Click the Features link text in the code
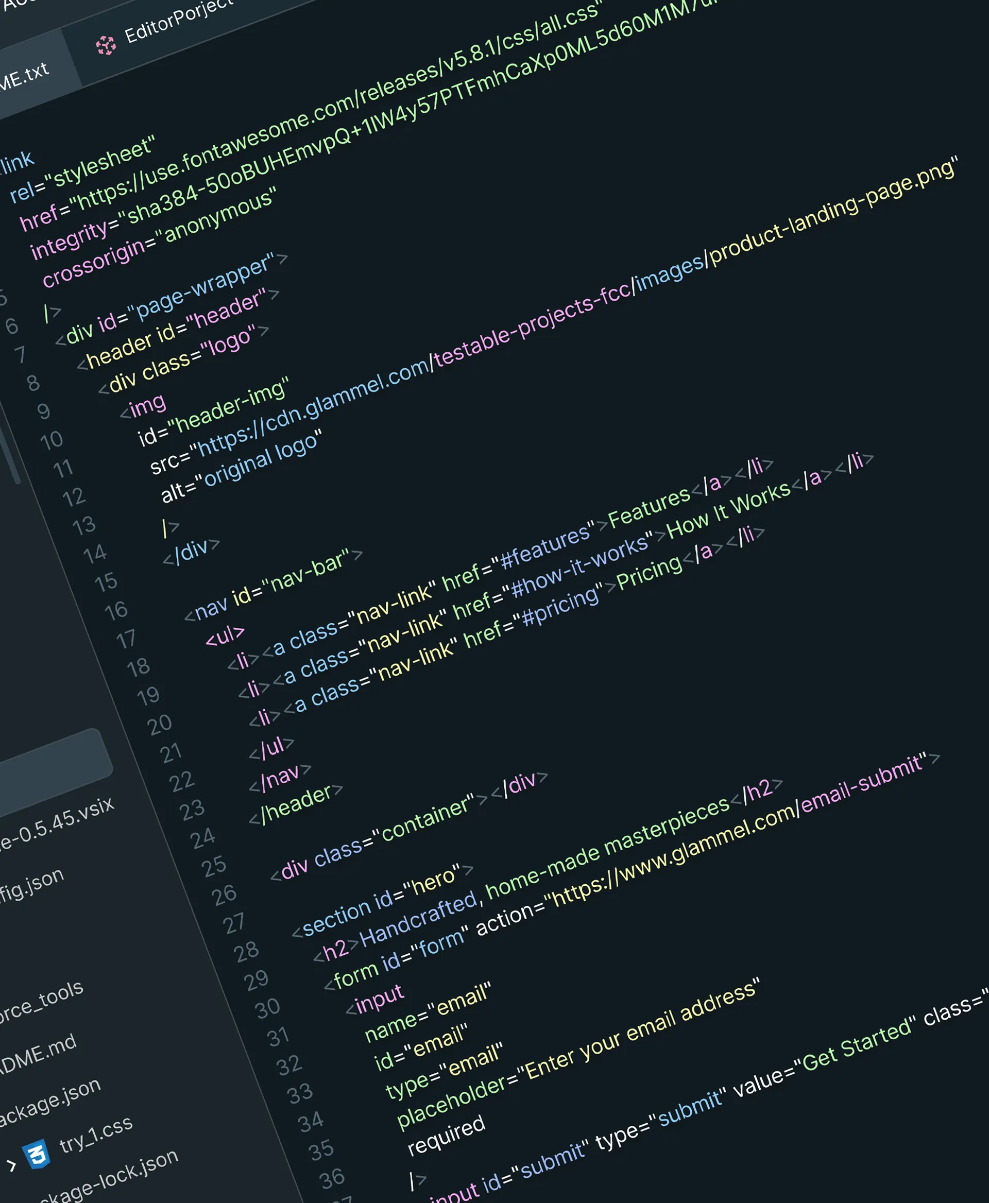This screenshot has height=1203, width=989. [x=650, y=507]
